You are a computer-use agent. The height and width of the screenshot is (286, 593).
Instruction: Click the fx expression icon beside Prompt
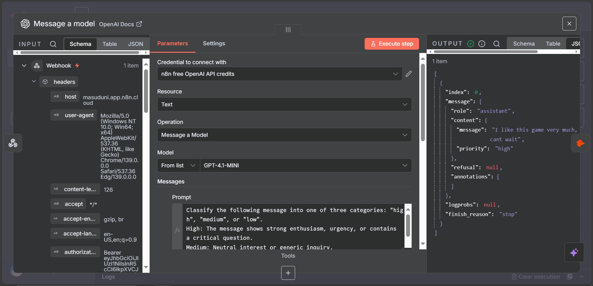[x=177, y=230]
